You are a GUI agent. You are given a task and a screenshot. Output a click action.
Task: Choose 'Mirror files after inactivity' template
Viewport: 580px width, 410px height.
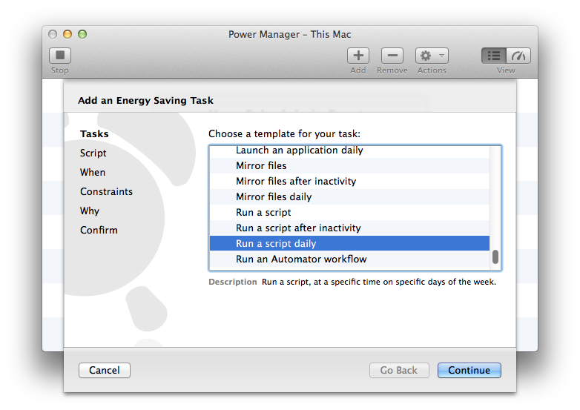pos(349,181)
